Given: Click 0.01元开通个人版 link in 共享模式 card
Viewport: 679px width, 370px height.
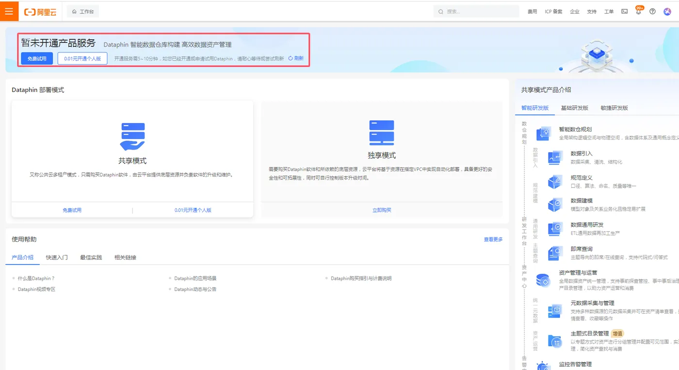Looking at the screenshot, I should [x=193, y=210].
